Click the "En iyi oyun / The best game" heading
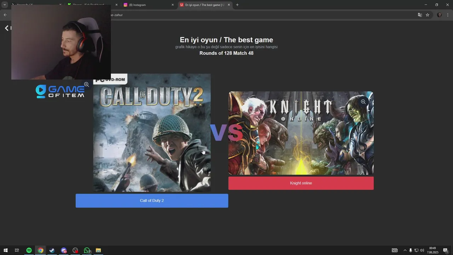 (x=226, y=40)
